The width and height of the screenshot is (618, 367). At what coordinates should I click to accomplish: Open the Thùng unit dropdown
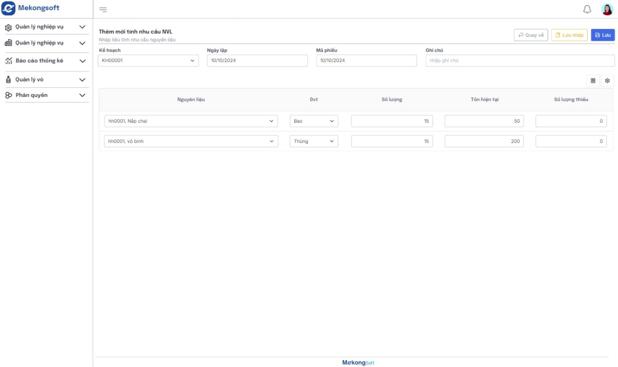pyautogui.click(x=314, y=141)
